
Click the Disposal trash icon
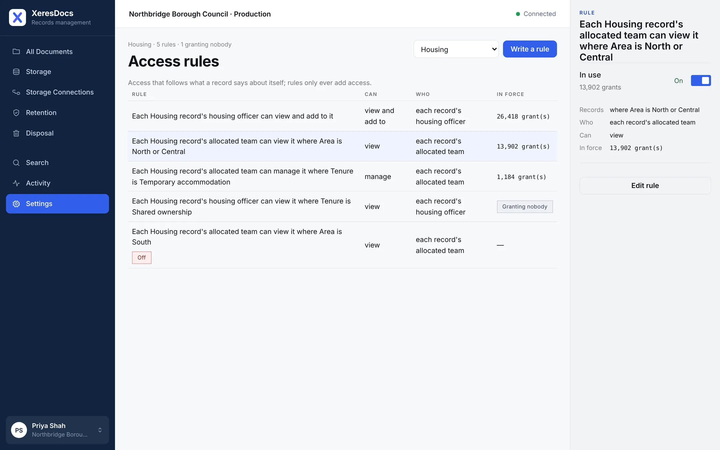16,133
